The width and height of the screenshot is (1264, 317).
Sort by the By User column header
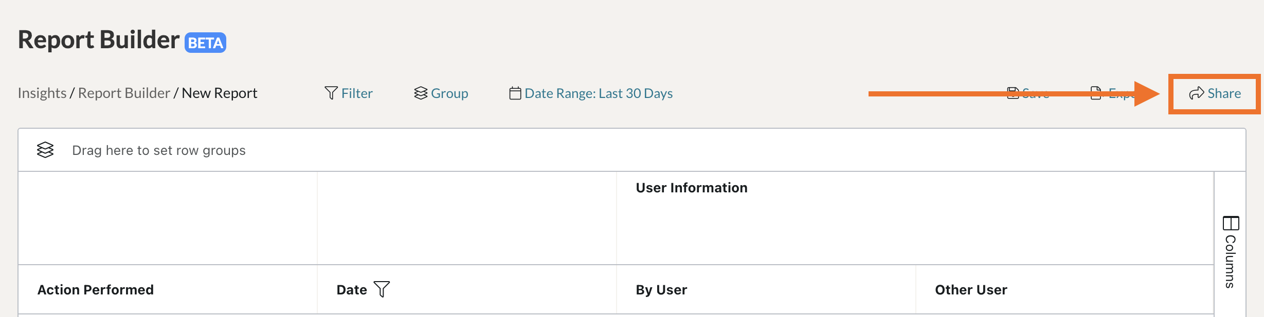click(661, 290)
